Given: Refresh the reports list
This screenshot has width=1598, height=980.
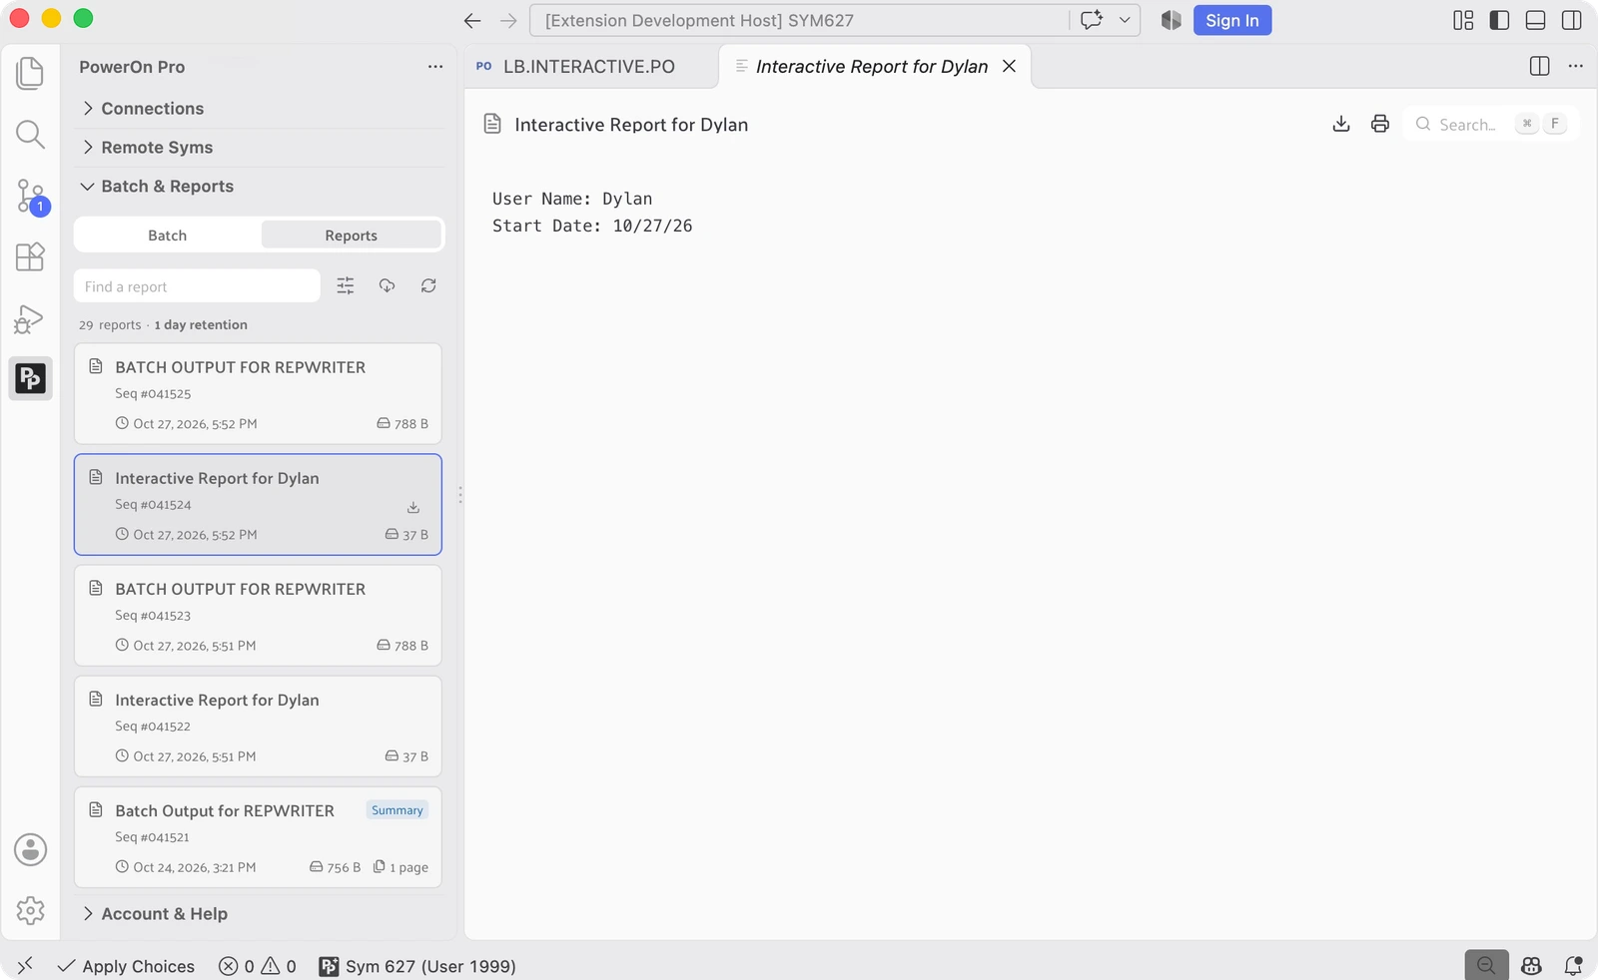Looking at the screenshot, I should coord(428,286).
